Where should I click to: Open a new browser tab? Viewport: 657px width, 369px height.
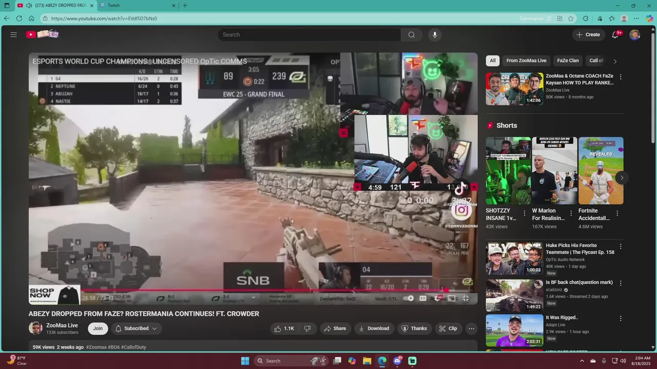pyautogui.click(x=185, y=6)
